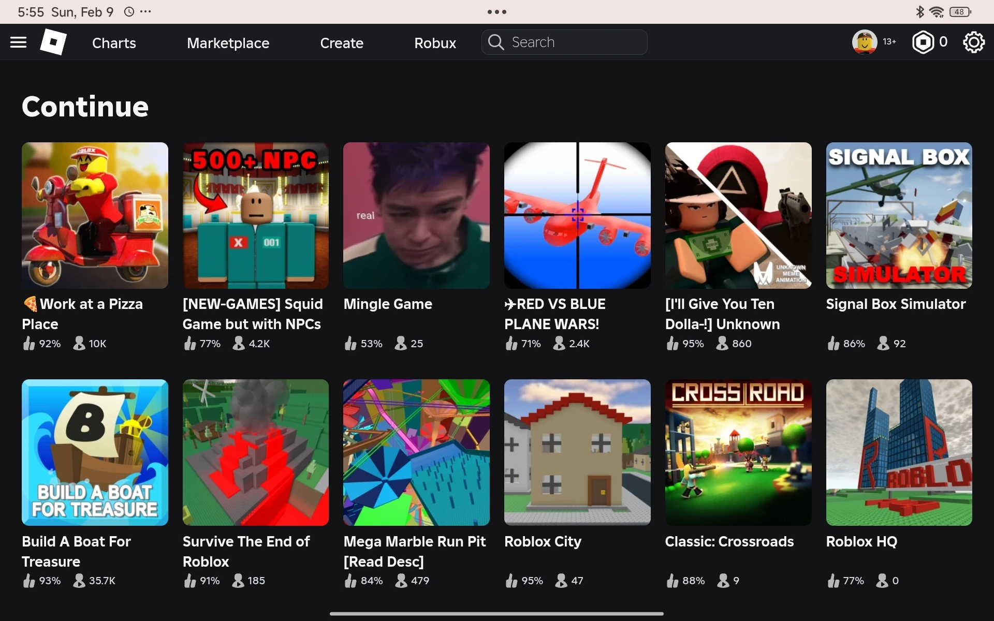Click the horizontal scrollbar at the bottom
994x621 pixels.
tap(497, 614)
